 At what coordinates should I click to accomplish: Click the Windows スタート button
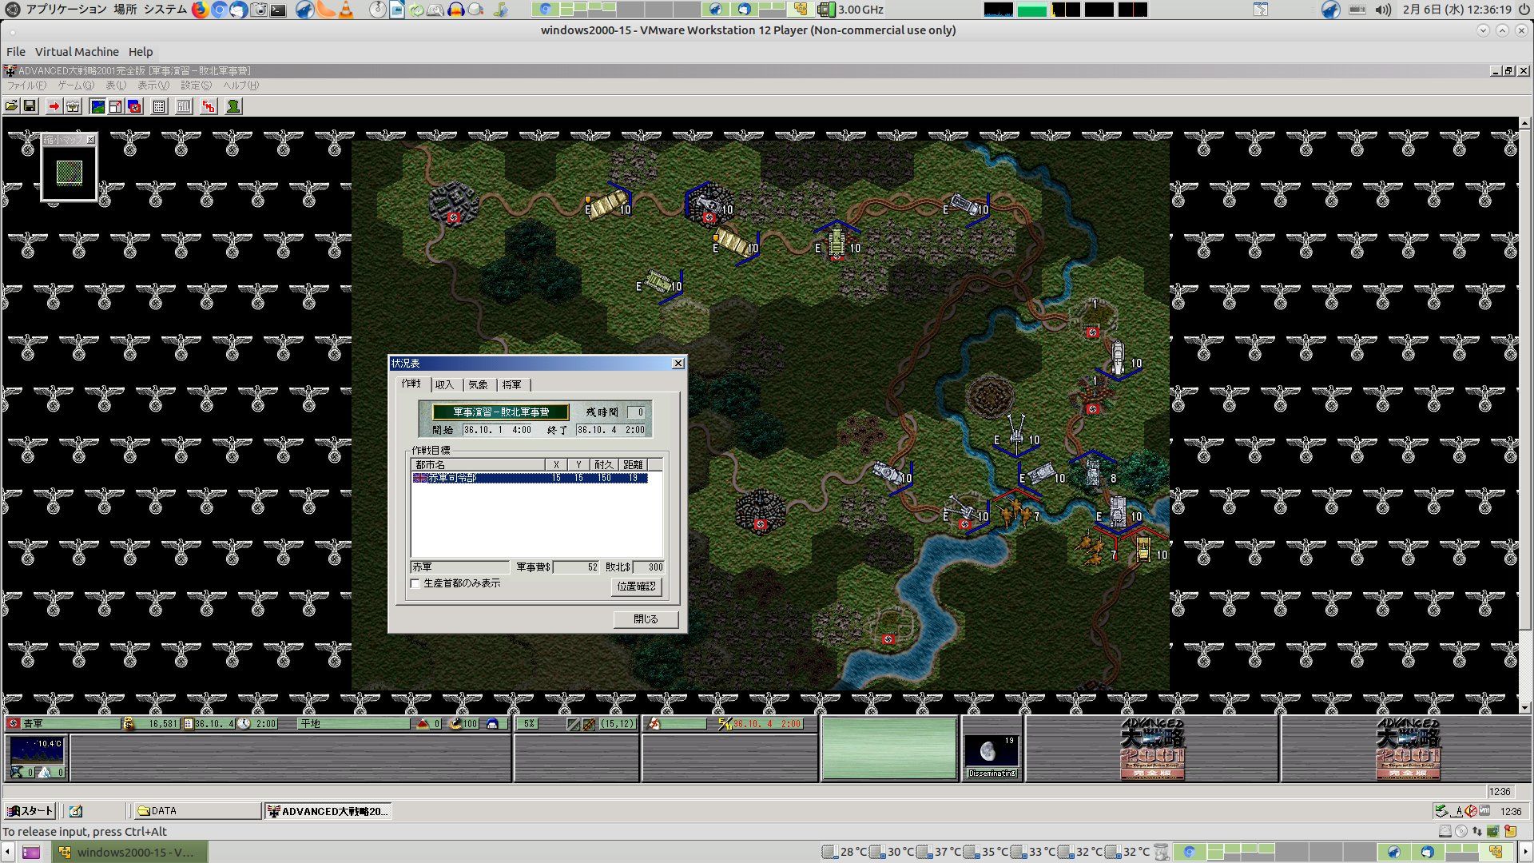click(x=30, y=811)
